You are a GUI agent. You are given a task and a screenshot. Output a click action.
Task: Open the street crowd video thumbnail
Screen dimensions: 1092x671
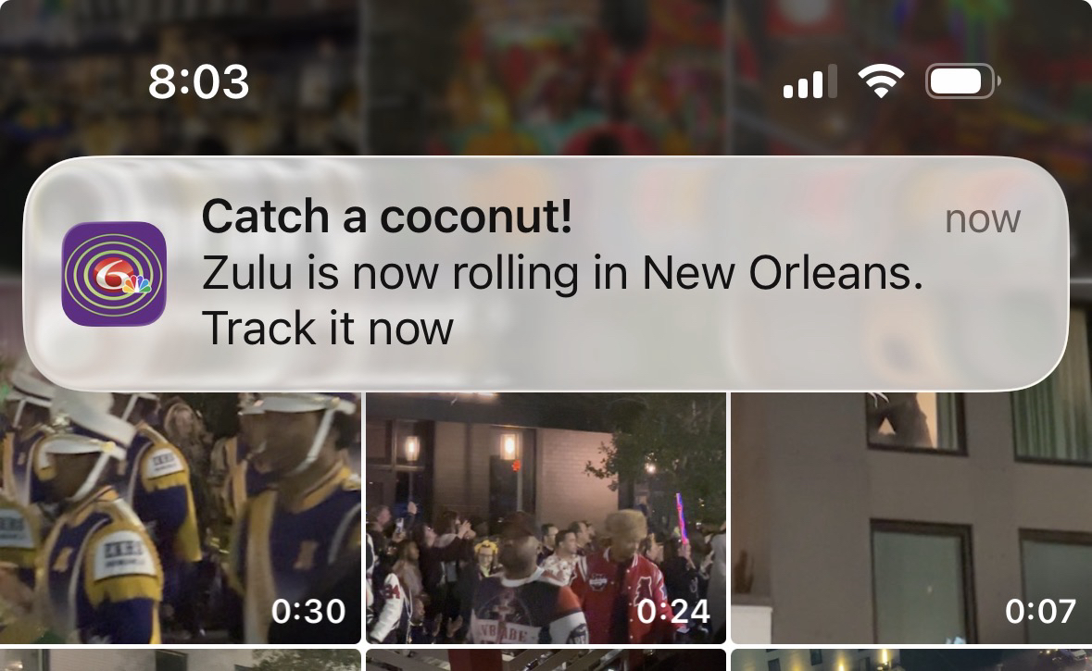point(546,518)
